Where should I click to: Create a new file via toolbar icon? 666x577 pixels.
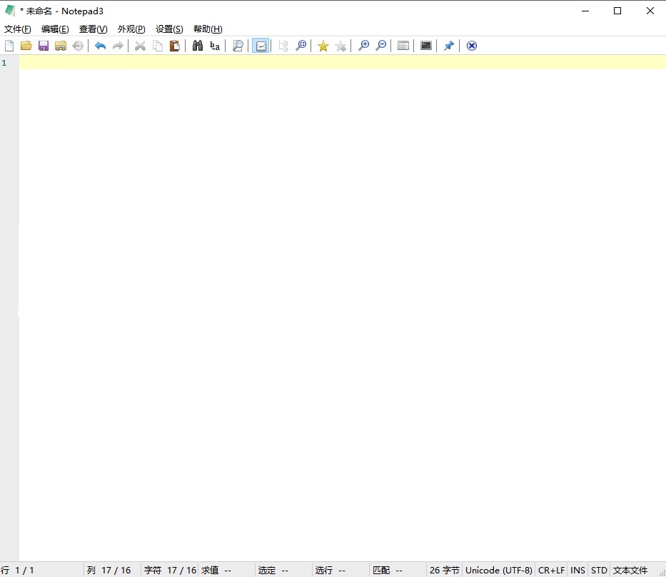pos(9,45)
